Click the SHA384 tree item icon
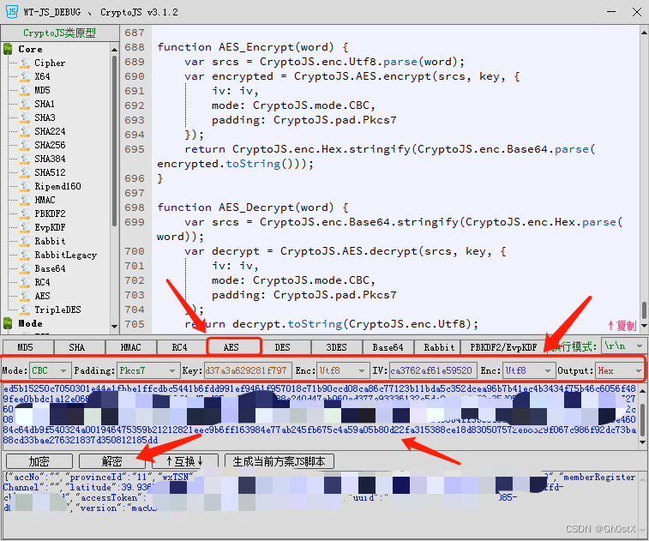Screen dimensions: 649x541 click(x=25, y=159)
